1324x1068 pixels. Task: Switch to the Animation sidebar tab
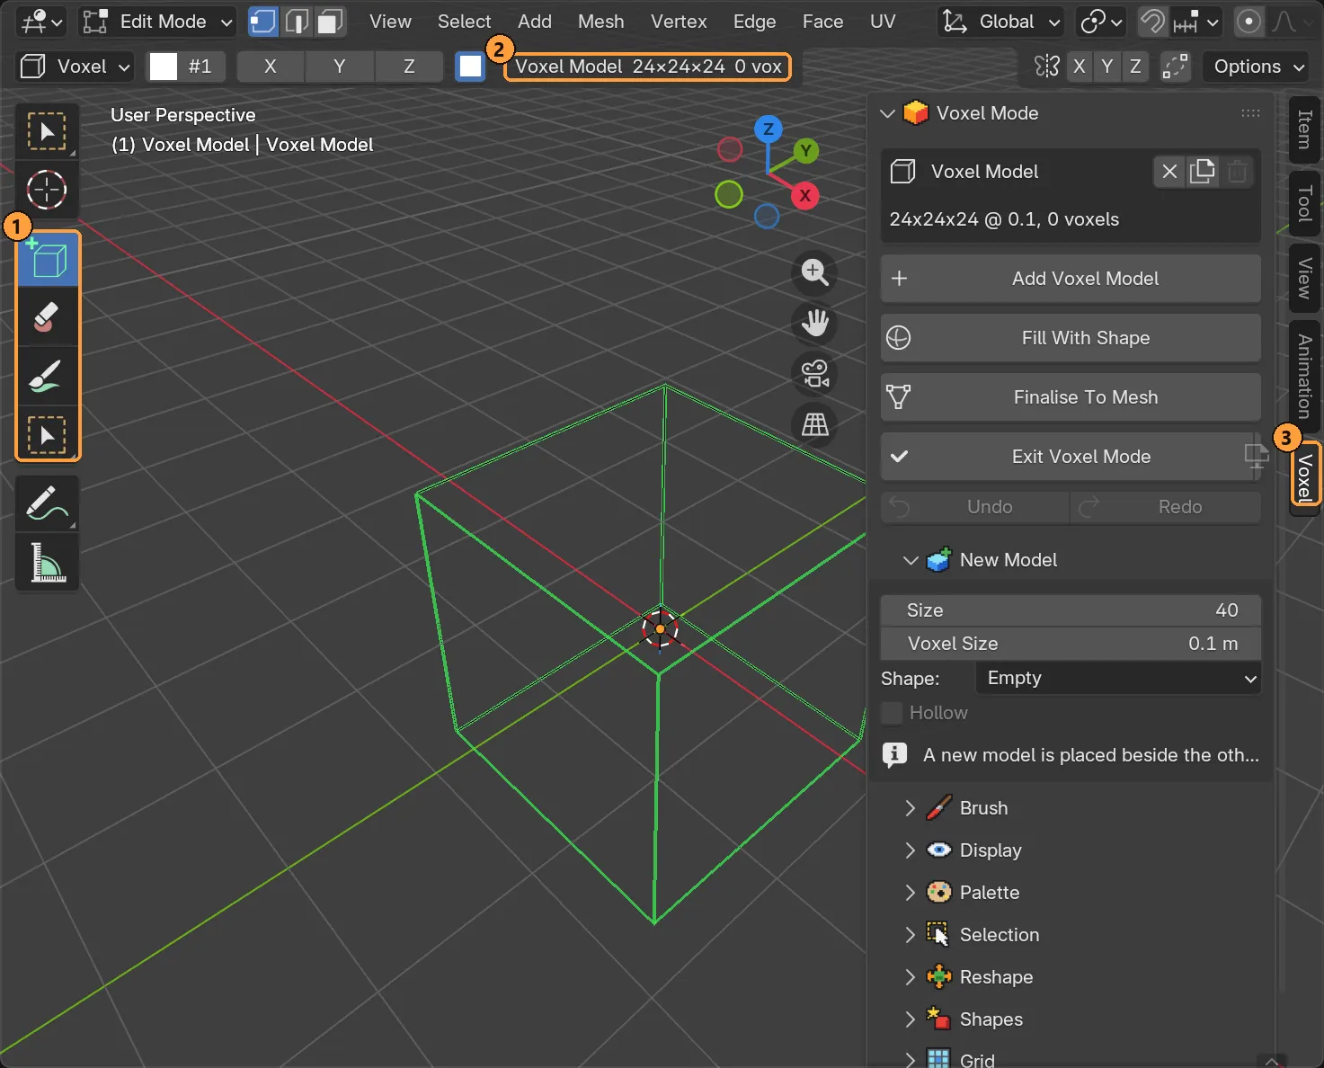click(1304, 377)
